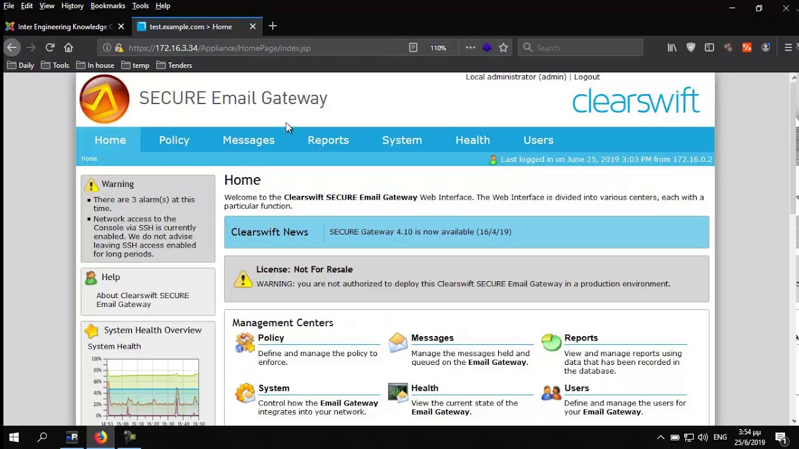Go to browser home page icon
Screen dimensions: 799x449
69,47
